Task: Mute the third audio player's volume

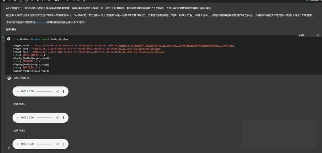Action: tap(58, 144)
